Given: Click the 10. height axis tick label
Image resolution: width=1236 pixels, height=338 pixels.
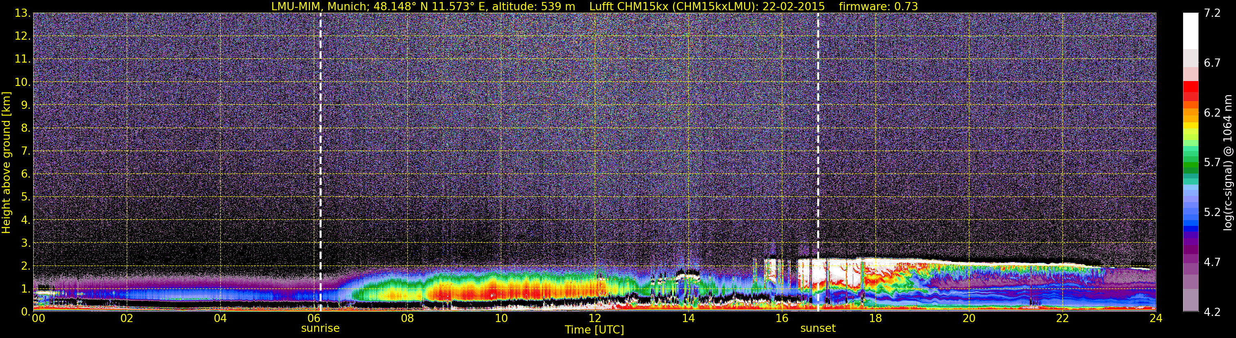Looking at the screenshot, I should (x=23, y=82).
